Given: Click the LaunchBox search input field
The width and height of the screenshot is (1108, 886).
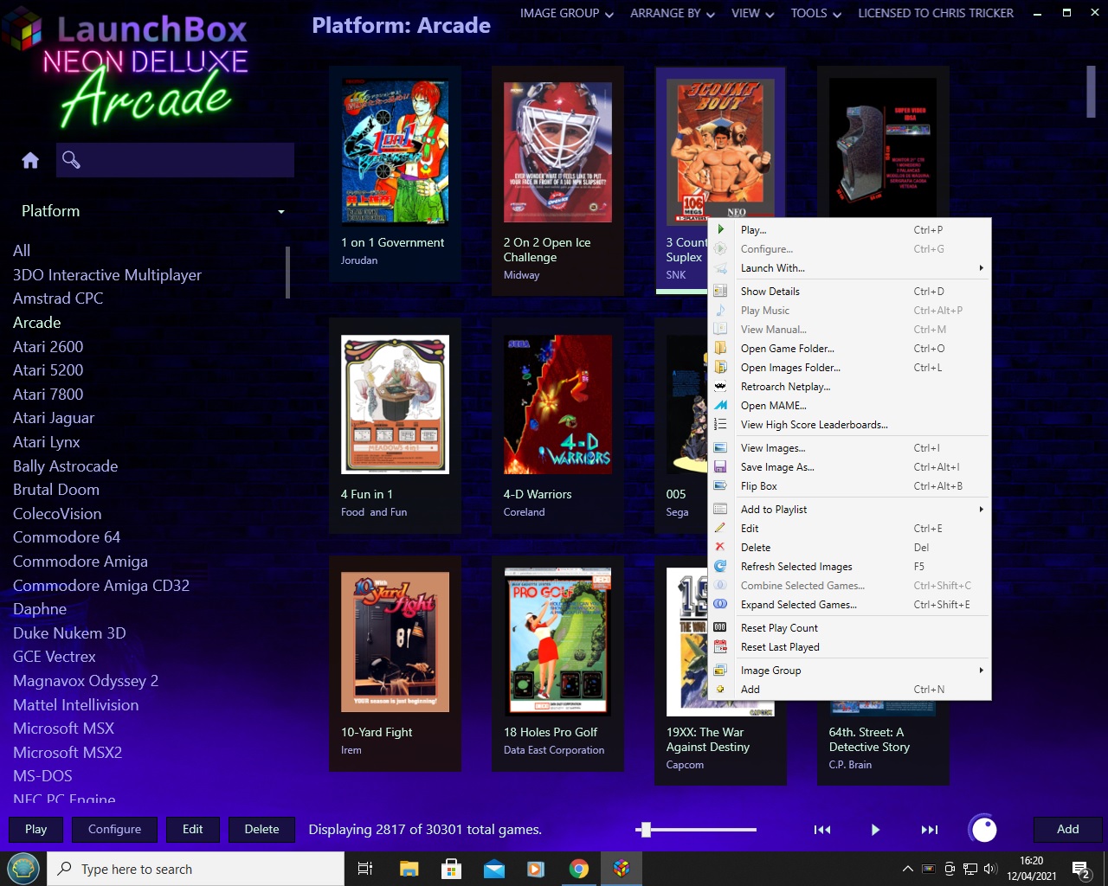Looking at the screenshot, I should point(176,160).
